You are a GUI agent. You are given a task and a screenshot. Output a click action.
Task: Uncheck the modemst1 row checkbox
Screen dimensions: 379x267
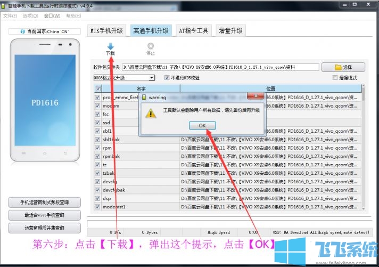tap(97, 207)
